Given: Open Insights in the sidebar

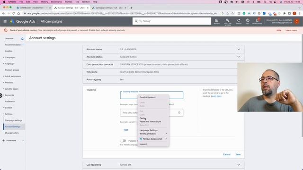Looking at the screenshot, I should [9, 51].
